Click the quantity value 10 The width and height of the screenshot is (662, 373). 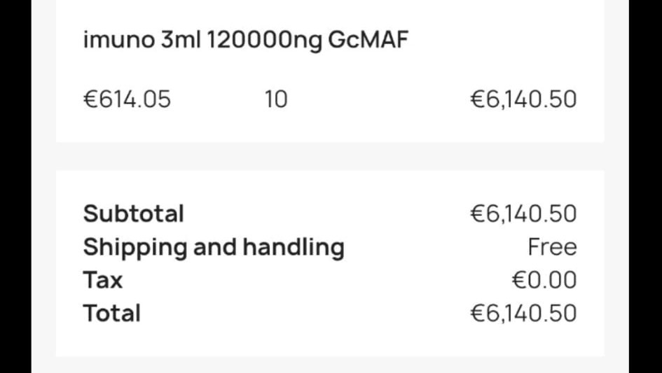(276, 99)
